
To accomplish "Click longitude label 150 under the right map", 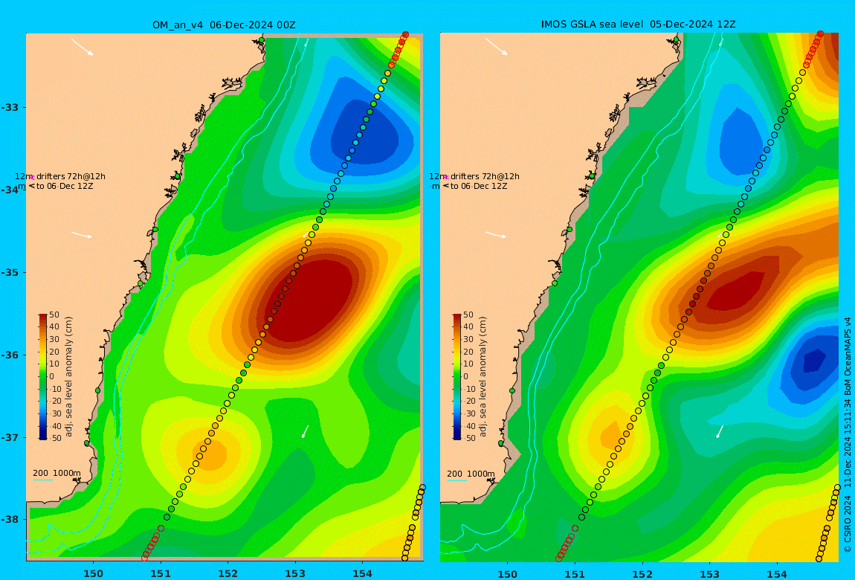I will (x=507, y=573).
